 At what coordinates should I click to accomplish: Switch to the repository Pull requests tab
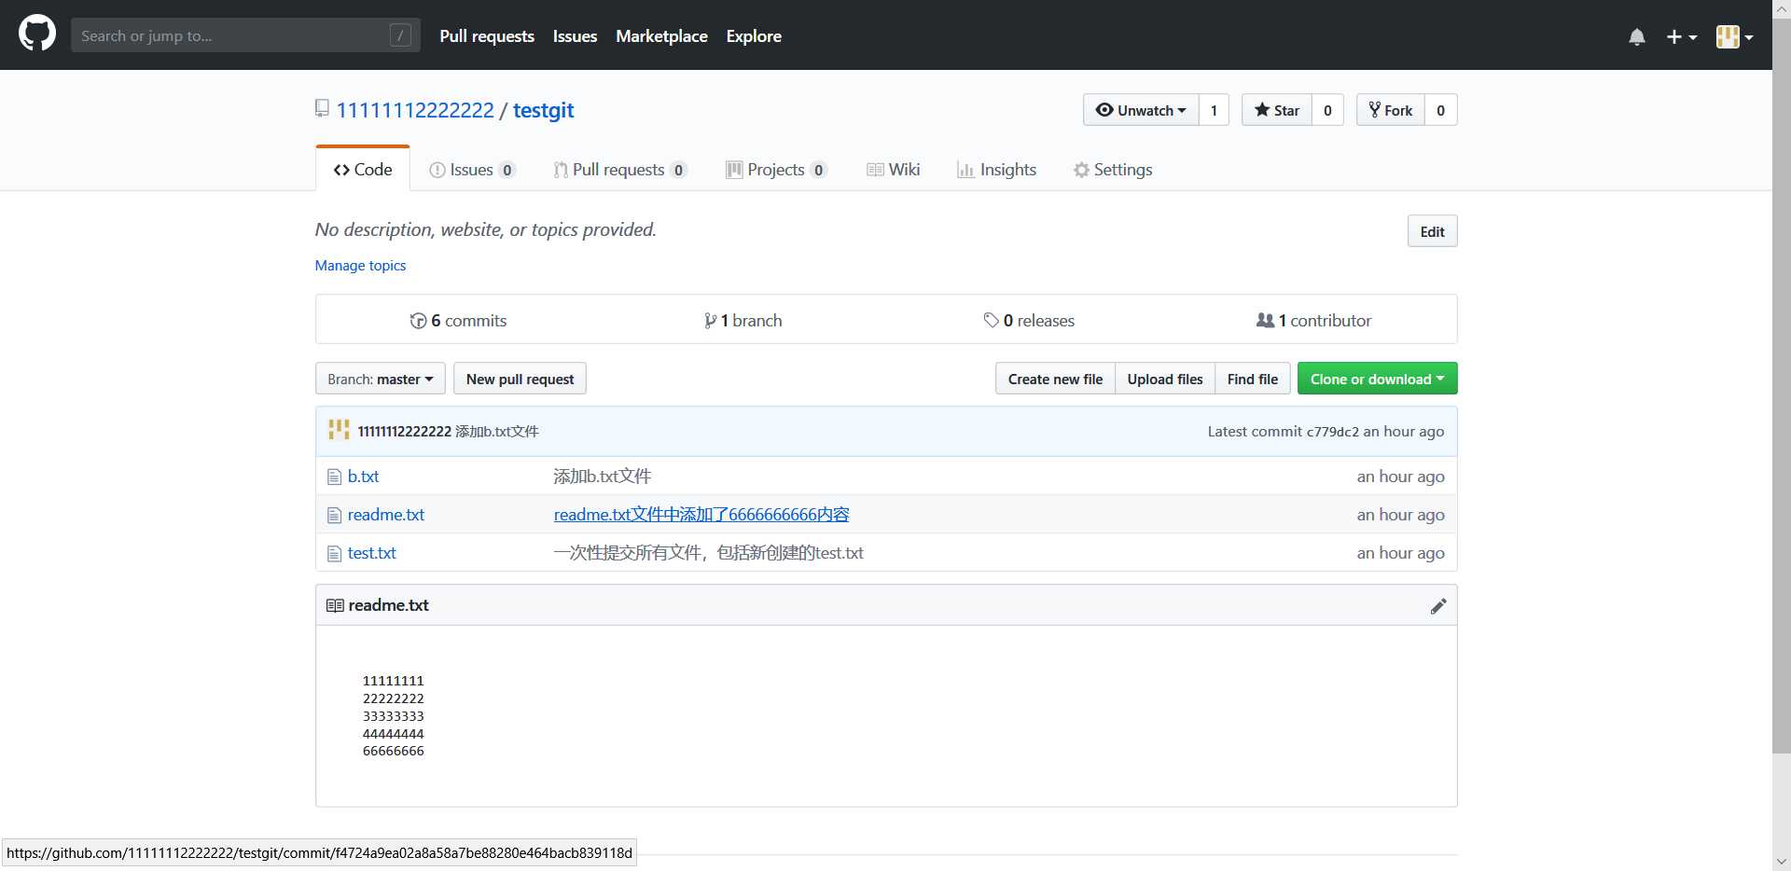(x=620, y=170)
